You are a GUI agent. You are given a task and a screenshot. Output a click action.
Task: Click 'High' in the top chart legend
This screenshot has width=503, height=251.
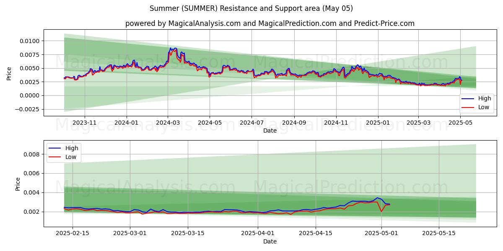tap(485, 99)
